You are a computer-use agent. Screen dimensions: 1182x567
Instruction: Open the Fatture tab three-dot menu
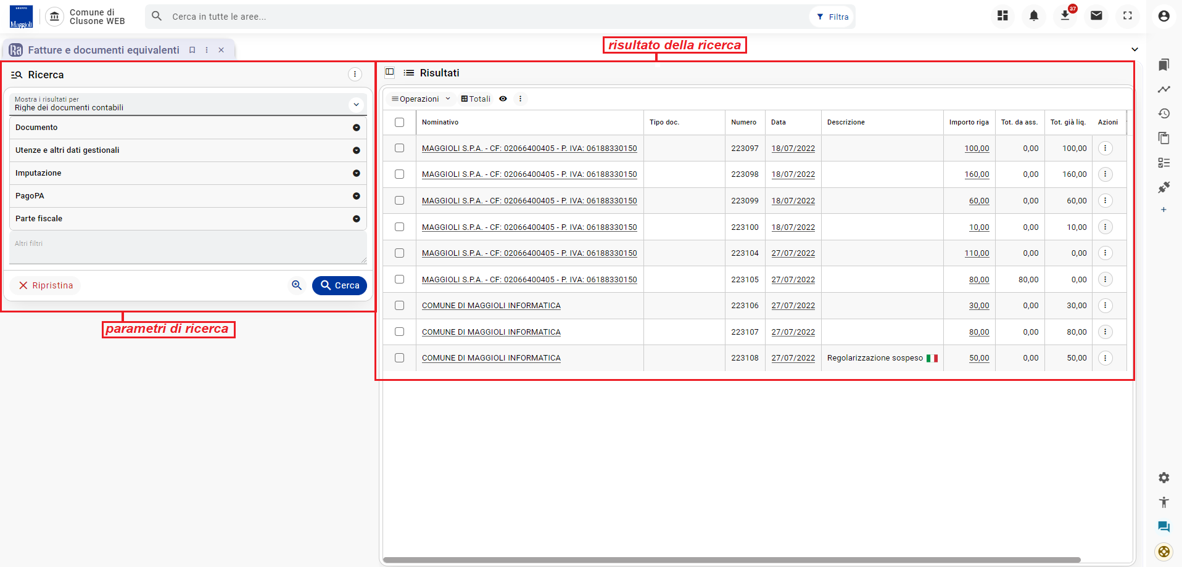[x=207, y=50]
